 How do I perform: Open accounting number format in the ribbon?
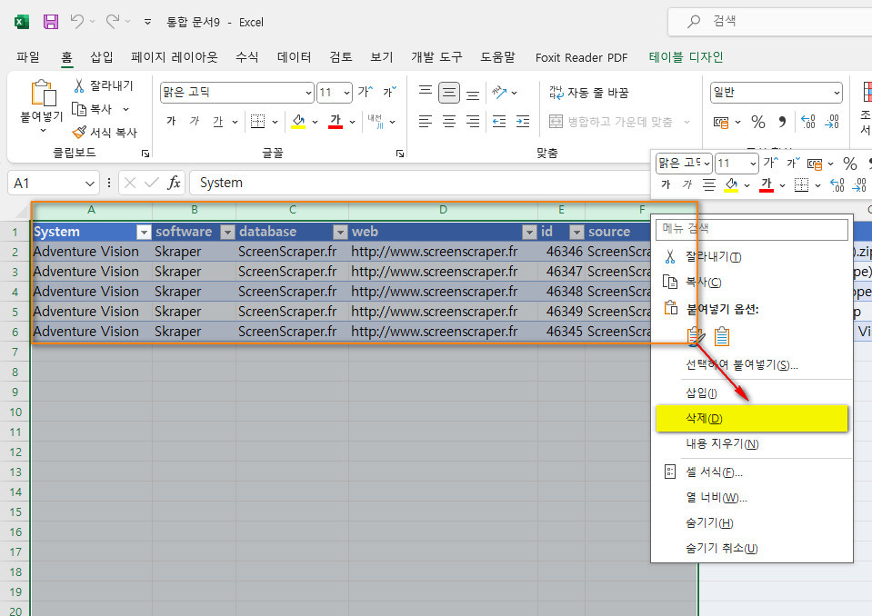[721, 122]
